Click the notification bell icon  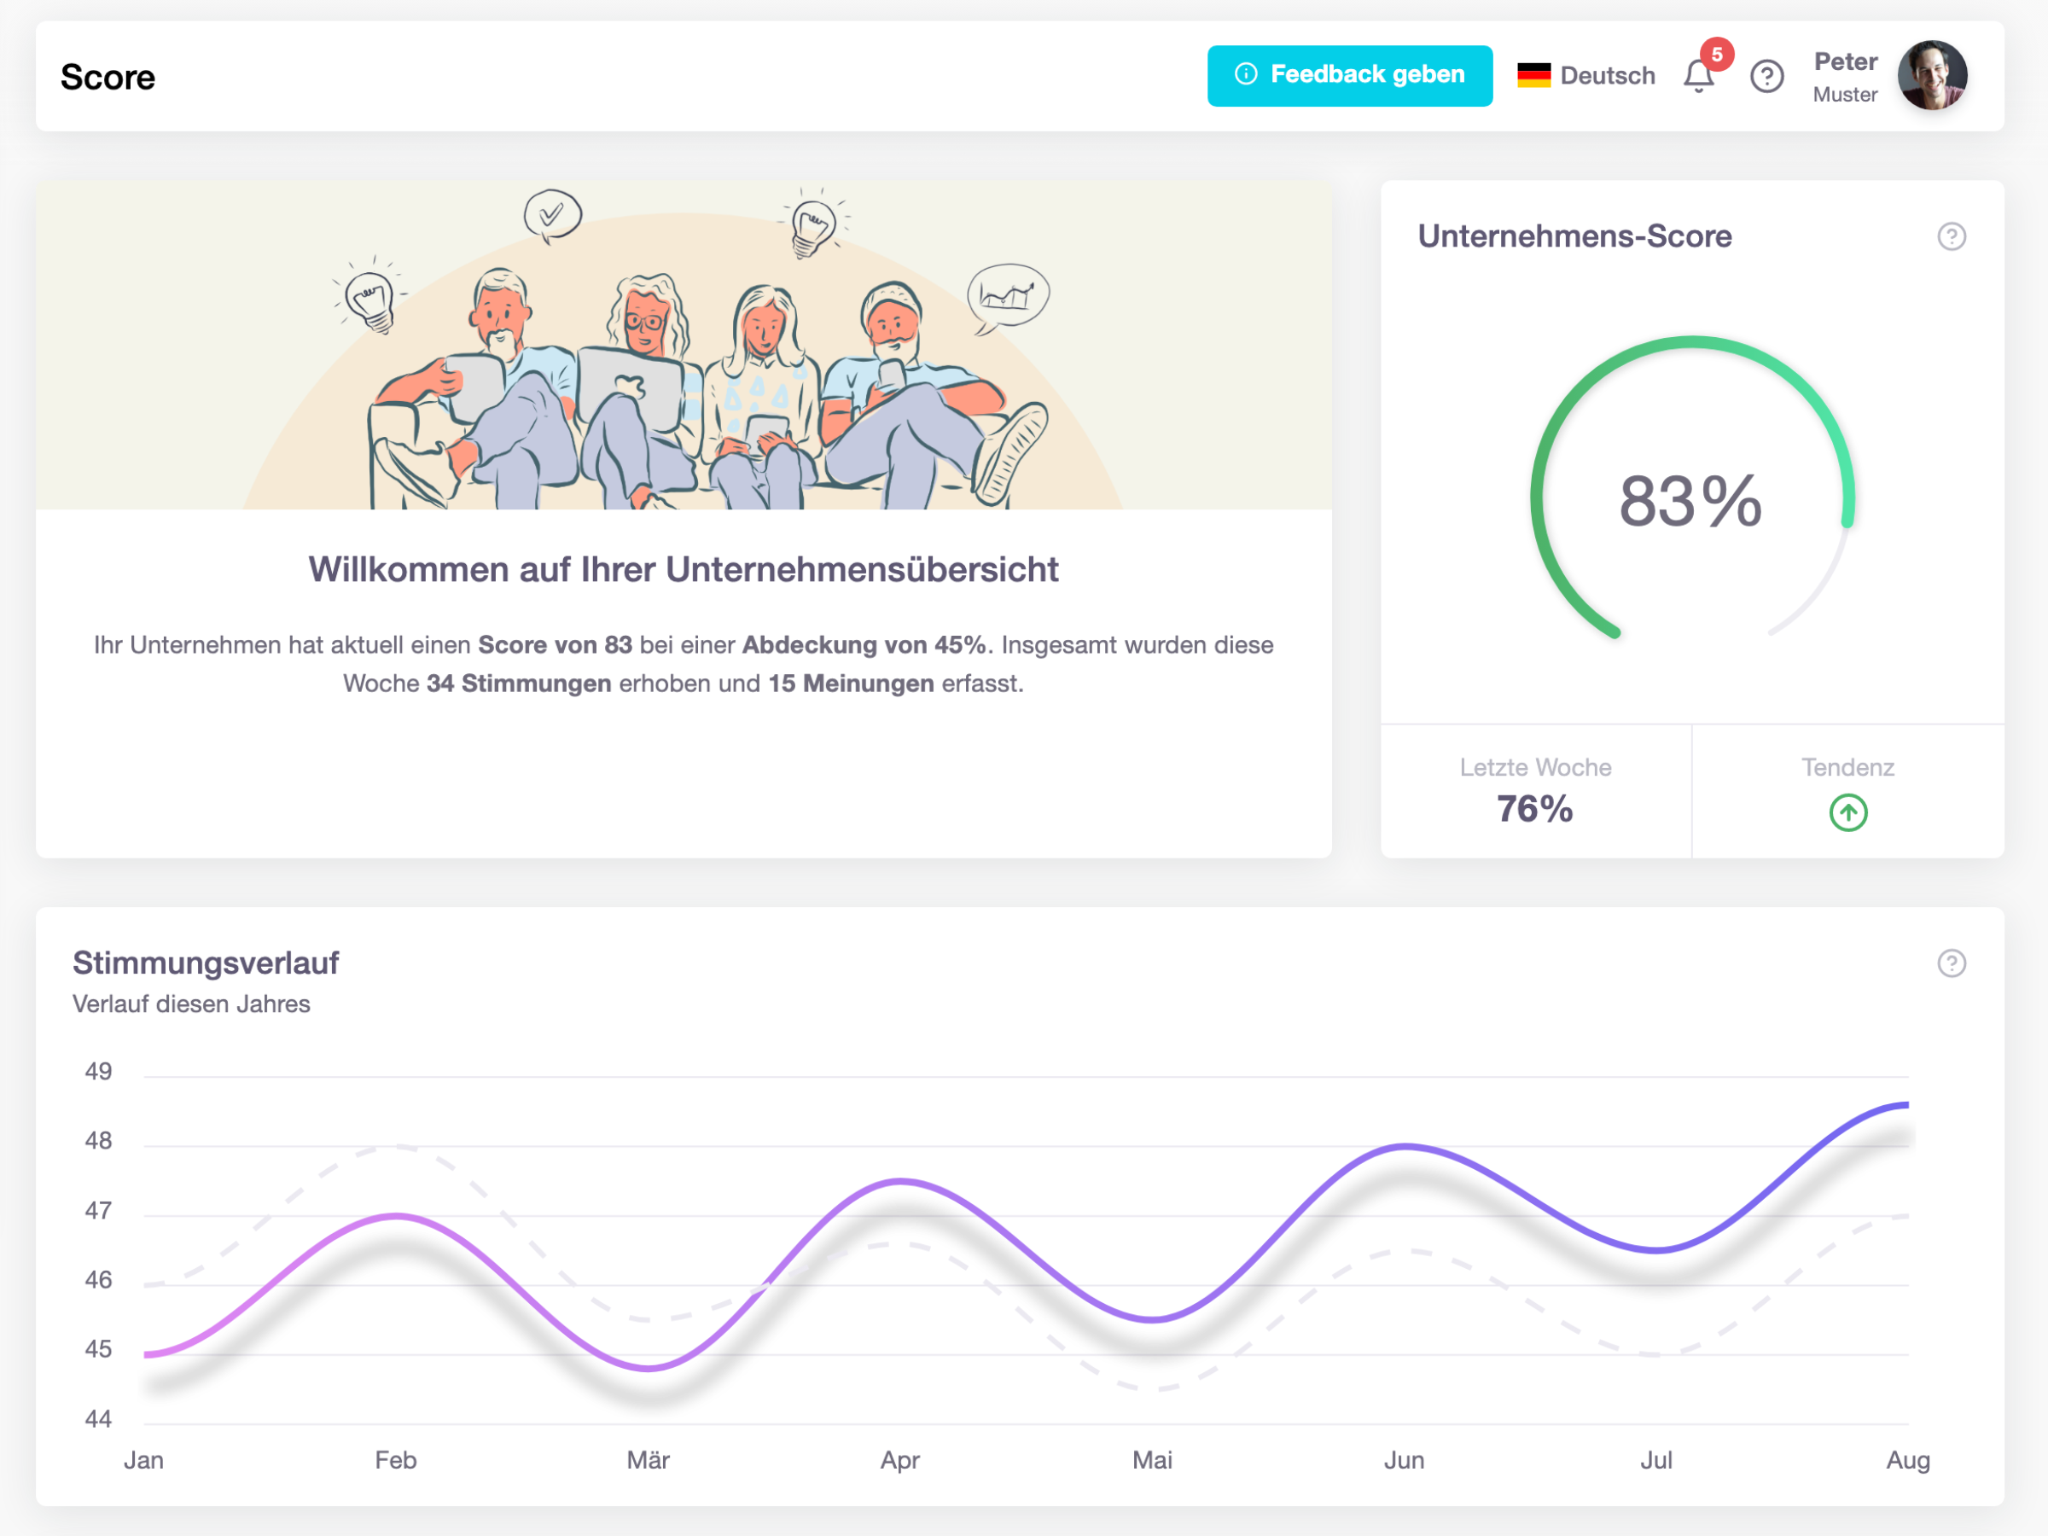tap(1697, 76)
